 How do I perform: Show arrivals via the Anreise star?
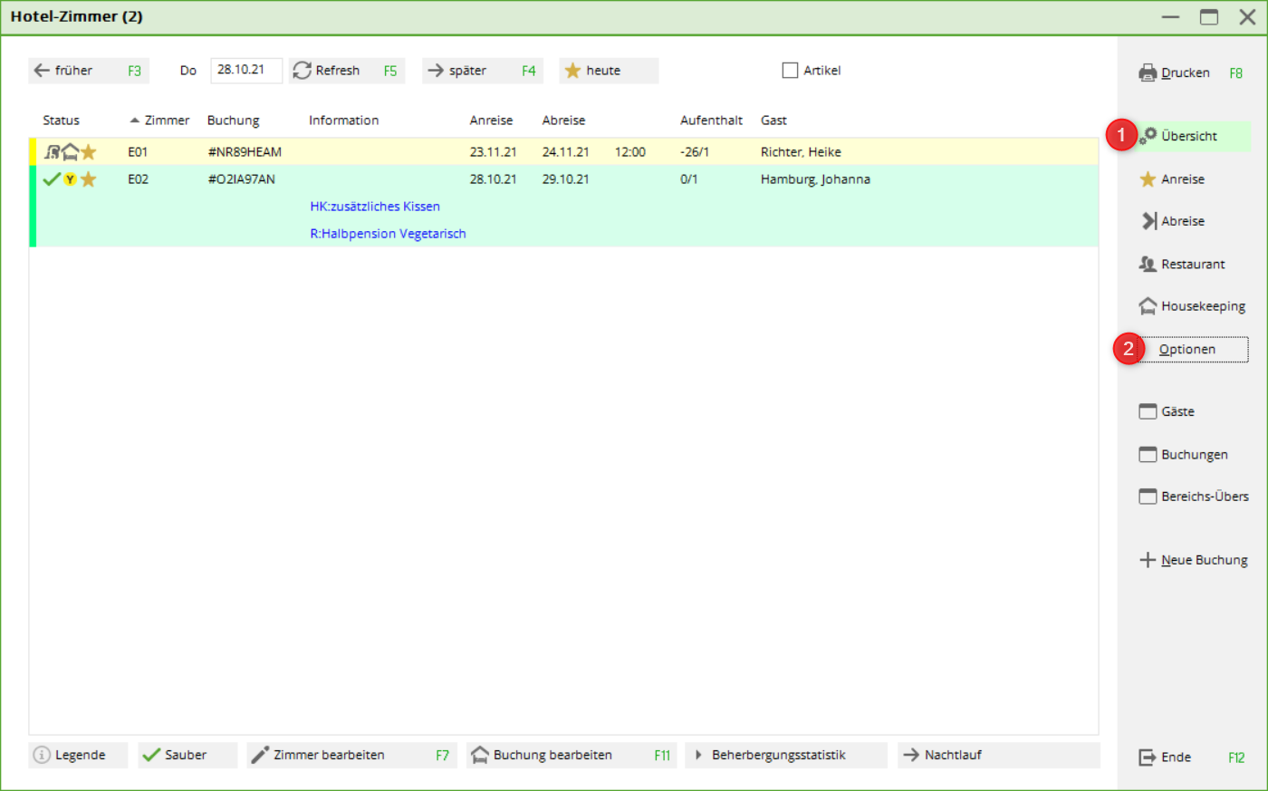[x=1148, y=179]
